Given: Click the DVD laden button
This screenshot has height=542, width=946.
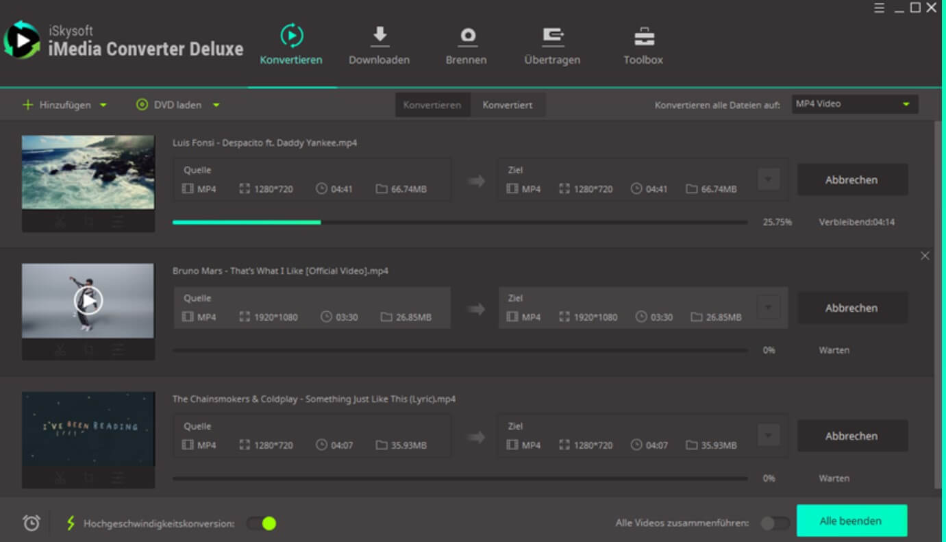Looking at the screenshot, I should coord(169,105).
